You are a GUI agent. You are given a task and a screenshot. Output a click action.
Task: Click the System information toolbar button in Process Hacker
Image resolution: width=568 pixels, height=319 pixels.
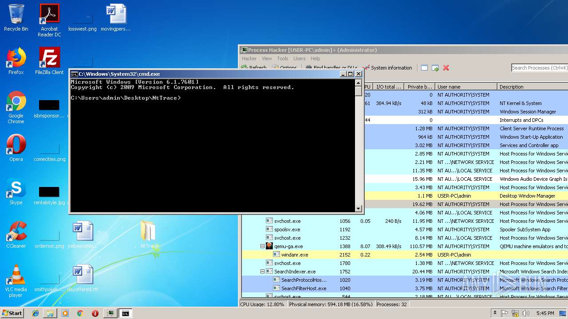(x=387, y=68)
